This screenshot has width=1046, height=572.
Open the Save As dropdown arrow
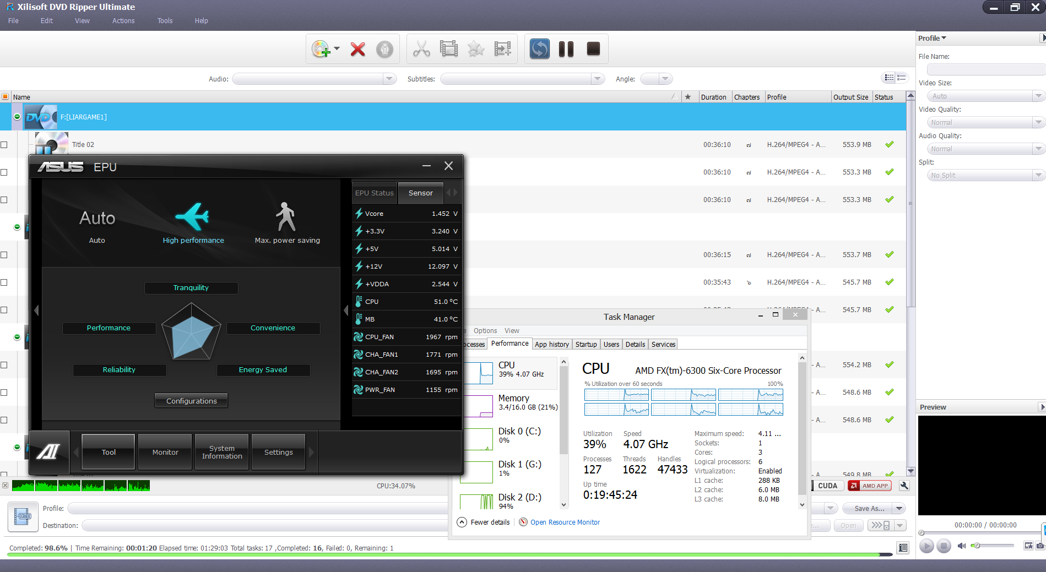click(x=899, y=509)
